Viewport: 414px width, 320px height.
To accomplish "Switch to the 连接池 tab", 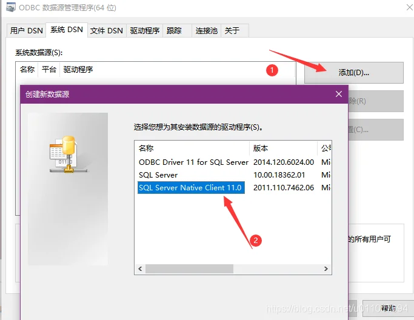I will click(206, 31).
